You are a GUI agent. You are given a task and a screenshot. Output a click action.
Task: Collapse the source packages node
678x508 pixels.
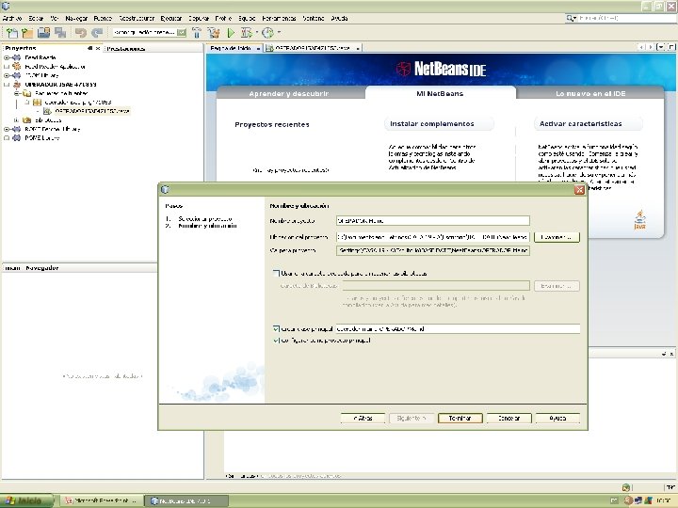coord(16,93)
